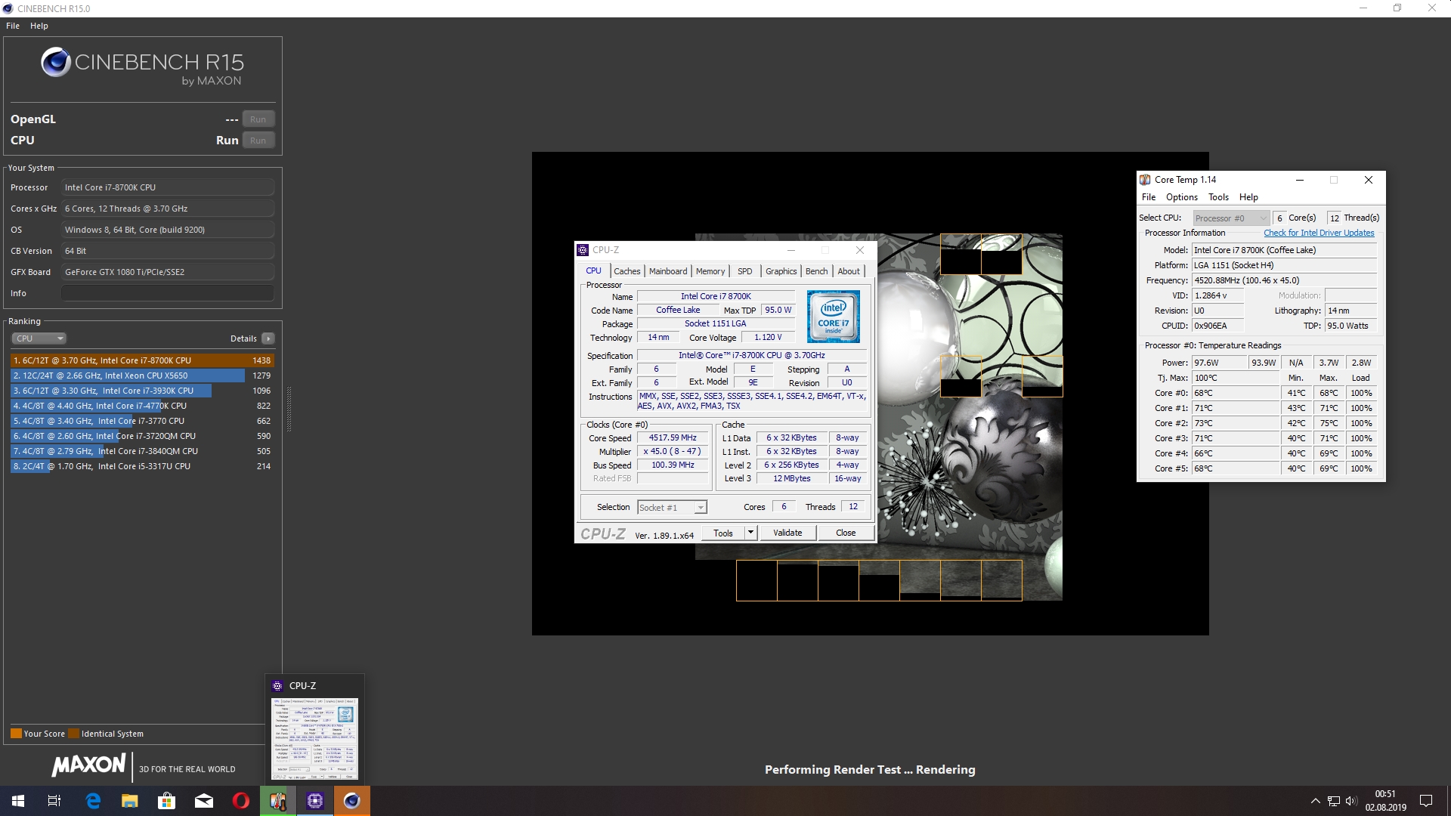This screenshot has width=1451, height=816.
Task: Click Check for Intel Driver Updates link
Action: [1319, 233]
